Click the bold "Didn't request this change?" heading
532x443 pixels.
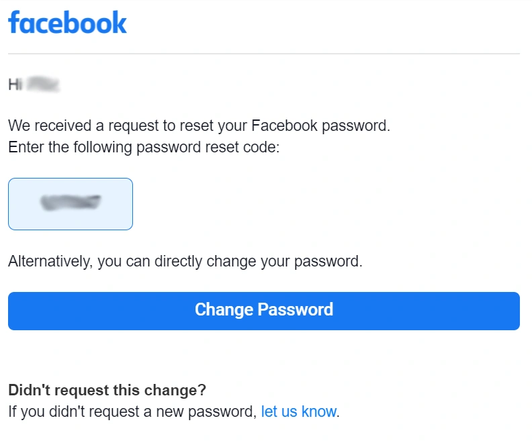(107, 390)
